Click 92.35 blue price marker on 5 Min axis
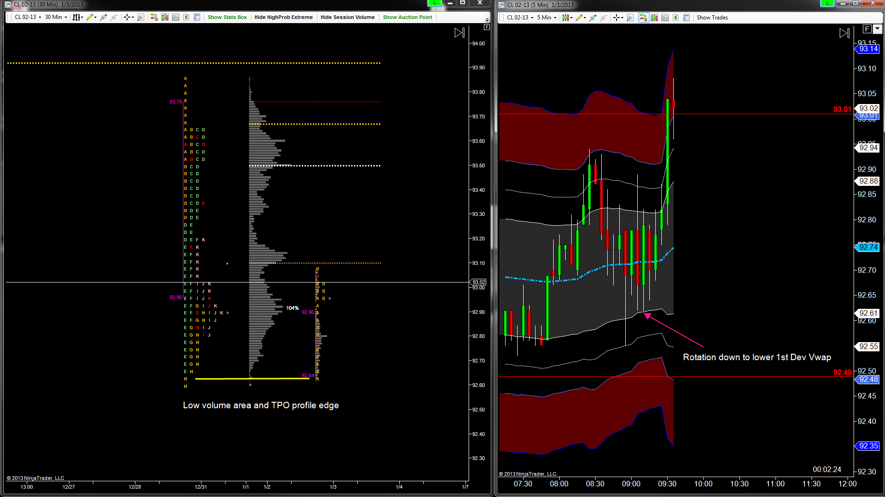The image size is (885, 497). coord(867,446)
